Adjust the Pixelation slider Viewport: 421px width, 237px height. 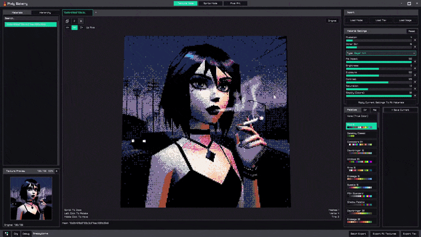click(378, 41)
